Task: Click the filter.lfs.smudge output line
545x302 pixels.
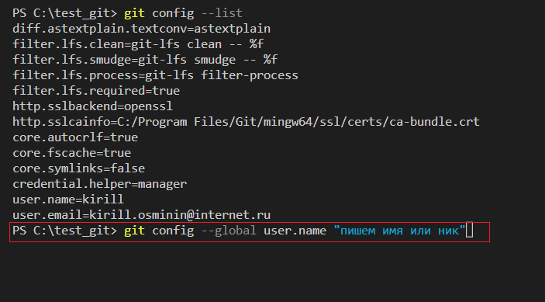Action: coord(145,60)
